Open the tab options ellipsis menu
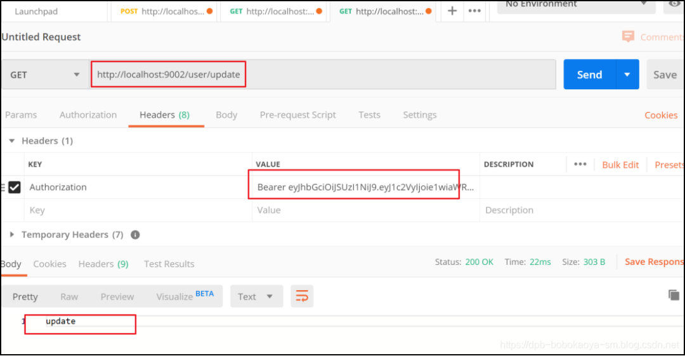Image resolution: width=685 pixels, height=356 pixels. tap(474, 11)
